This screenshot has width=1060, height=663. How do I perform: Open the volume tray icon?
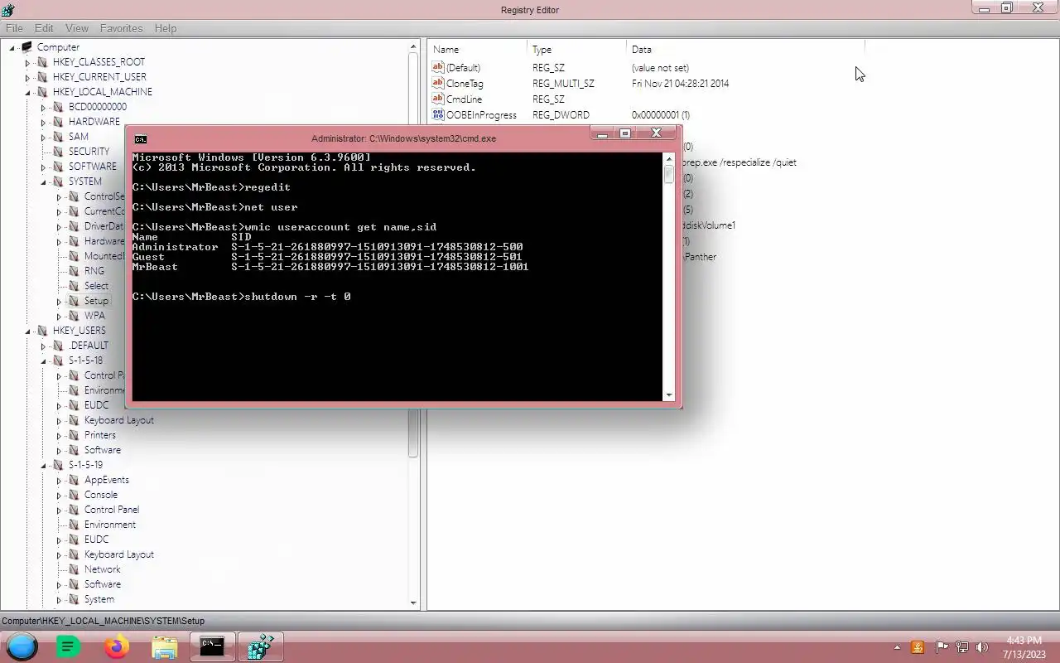tap(982, 647)
